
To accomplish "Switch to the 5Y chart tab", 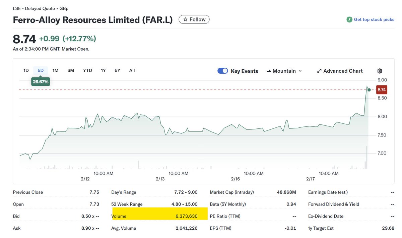I will (117, 70).
